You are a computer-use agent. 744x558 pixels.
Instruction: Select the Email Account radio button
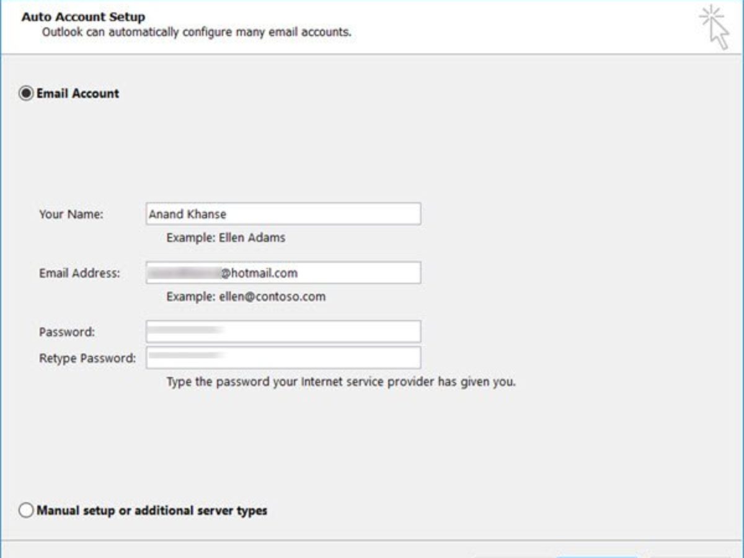pos(26,94)
